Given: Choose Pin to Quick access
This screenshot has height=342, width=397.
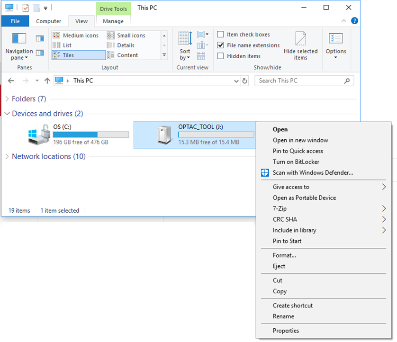Looking at the screenshot, I should [324, 151].
